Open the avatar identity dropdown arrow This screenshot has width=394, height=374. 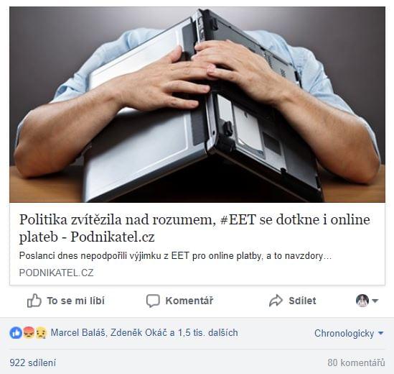tap(375, 301)
